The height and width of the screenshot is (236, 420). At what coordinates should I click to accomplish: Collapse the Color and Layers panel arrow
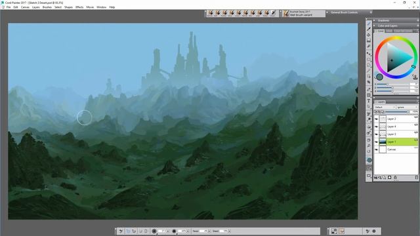click(374, 26)
